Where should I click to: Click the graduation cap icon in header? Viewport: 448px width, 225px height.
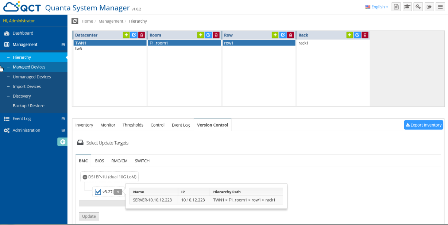pyautogui.click(x=407, y=7)
